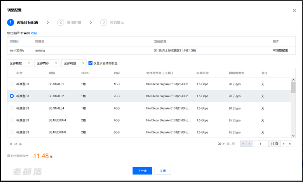The height and width of the screenshot is (182, 303).
Task: Click the 网络收发包 column header
Action: tap(237, 73)
